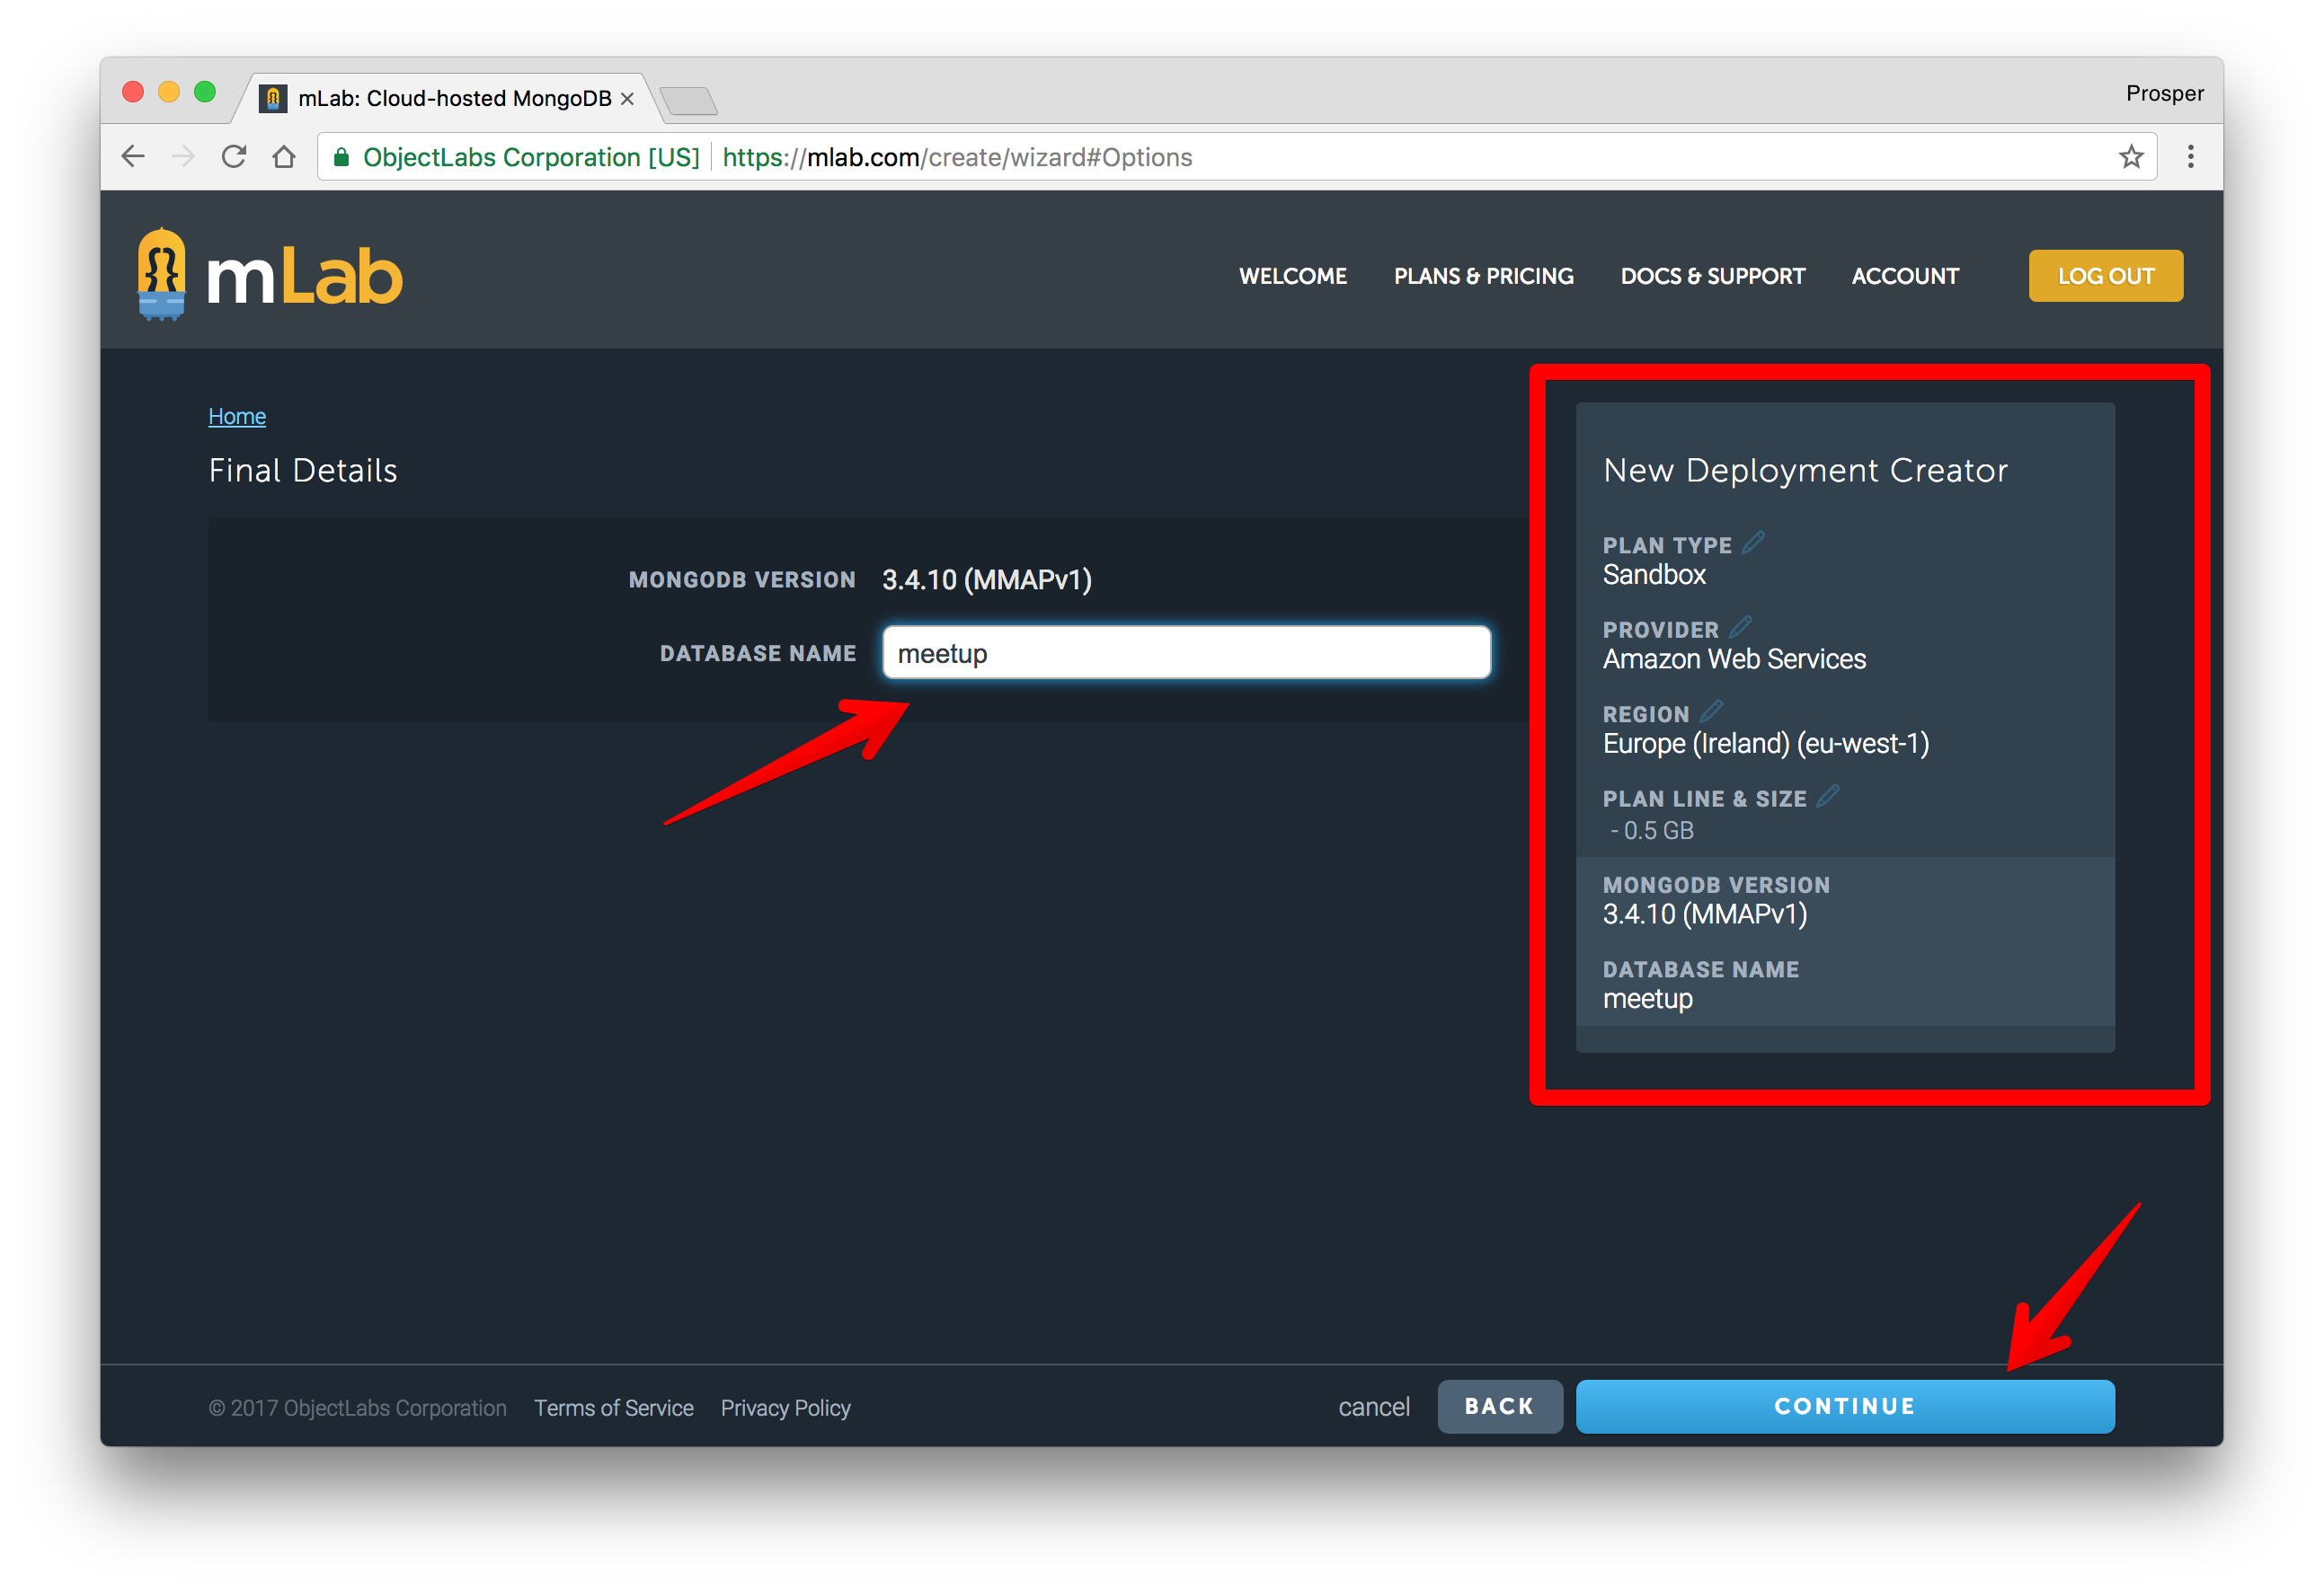Viewport: 2324px width, 1590px height.
Task: Click the macOS green fullscreen window button
Action: coord(205,92)
